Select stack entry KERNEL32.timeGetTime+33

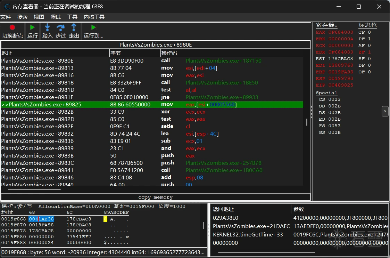pos(248,235)
